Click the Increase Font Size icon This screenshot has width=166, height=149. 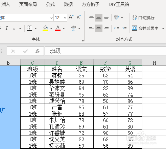[x=71, y=17]
